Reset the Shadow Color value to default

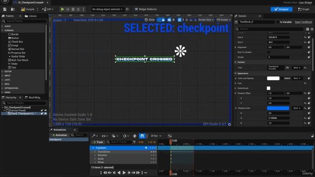(305, 108)
